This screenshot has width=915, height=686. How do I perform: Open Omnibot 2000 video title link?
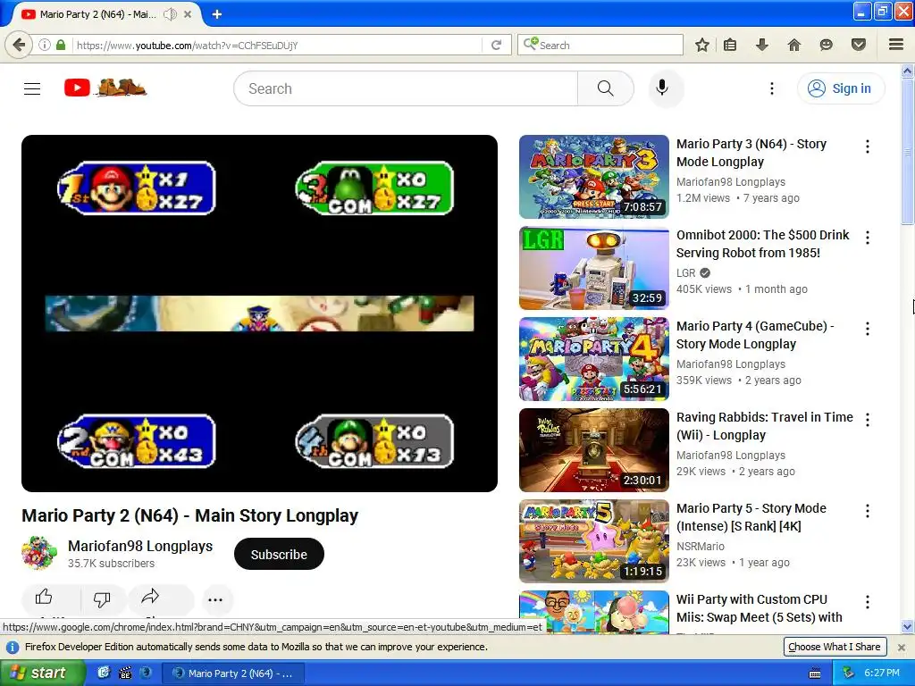[762, 244]
